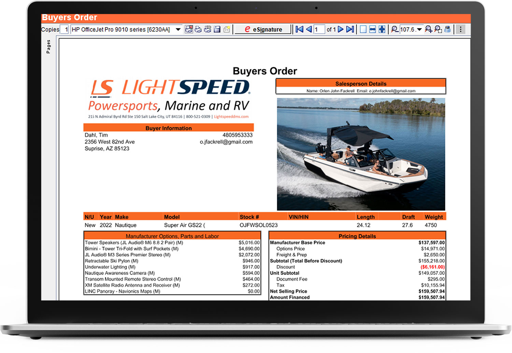Click the Buyer Information header
Screen dimensions: 512x353
169,128
